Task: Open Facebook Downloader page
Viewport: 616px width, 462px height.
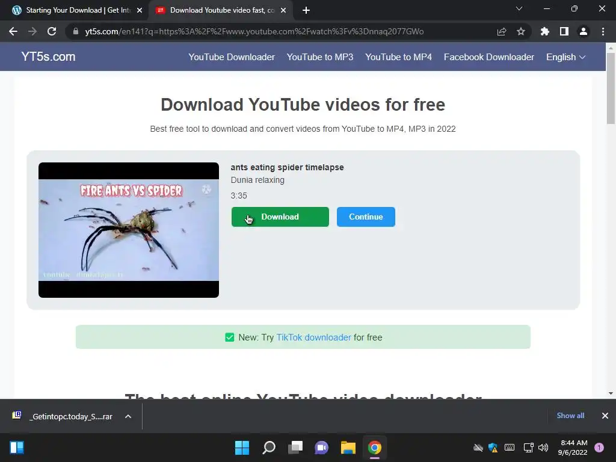Action: point(488,57)
